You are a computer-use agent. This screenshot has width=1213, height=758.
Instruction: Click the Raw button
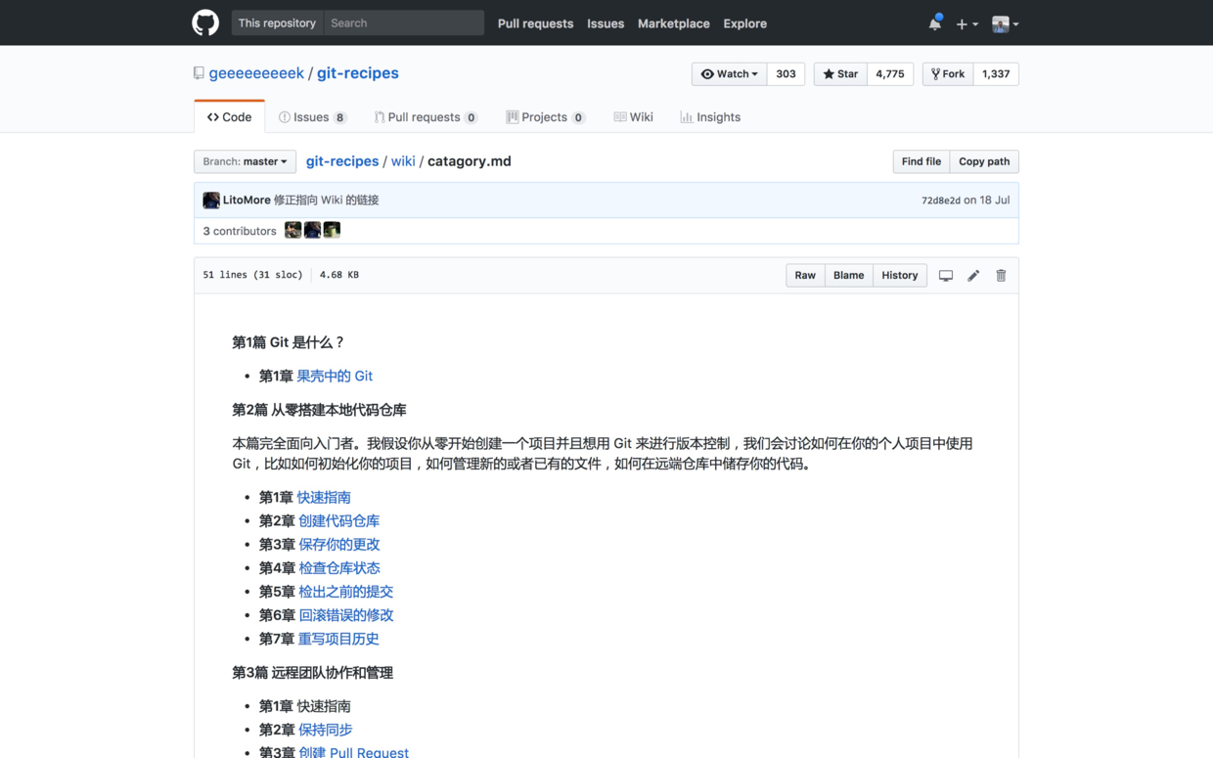805,276
